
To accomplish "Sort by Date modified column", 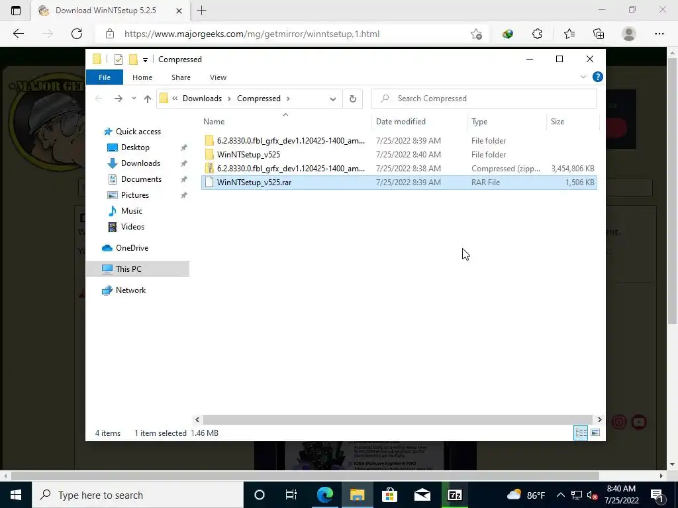I will coord(401,122).
